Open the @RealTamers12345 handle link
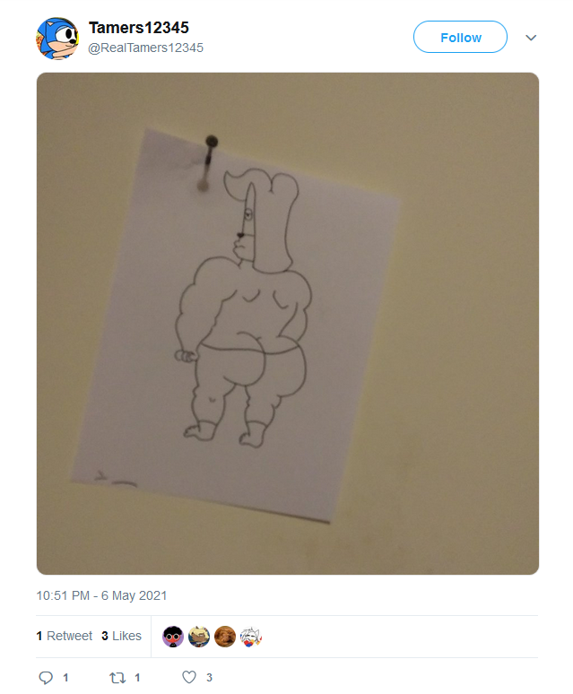 pyautogui.click(x=145, y=48)
